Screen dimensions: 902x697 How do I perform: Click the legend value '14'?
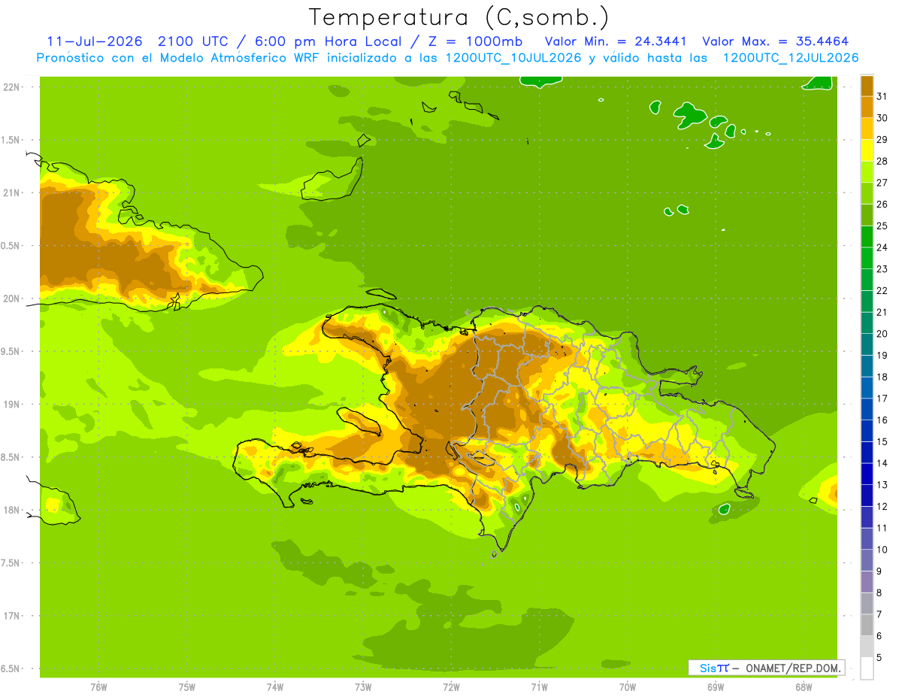882,463
